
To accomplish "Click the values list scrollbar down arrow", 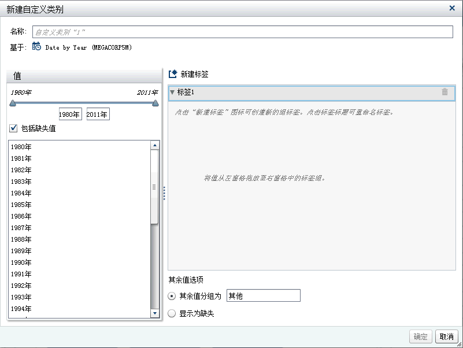I will click(155, 313).
